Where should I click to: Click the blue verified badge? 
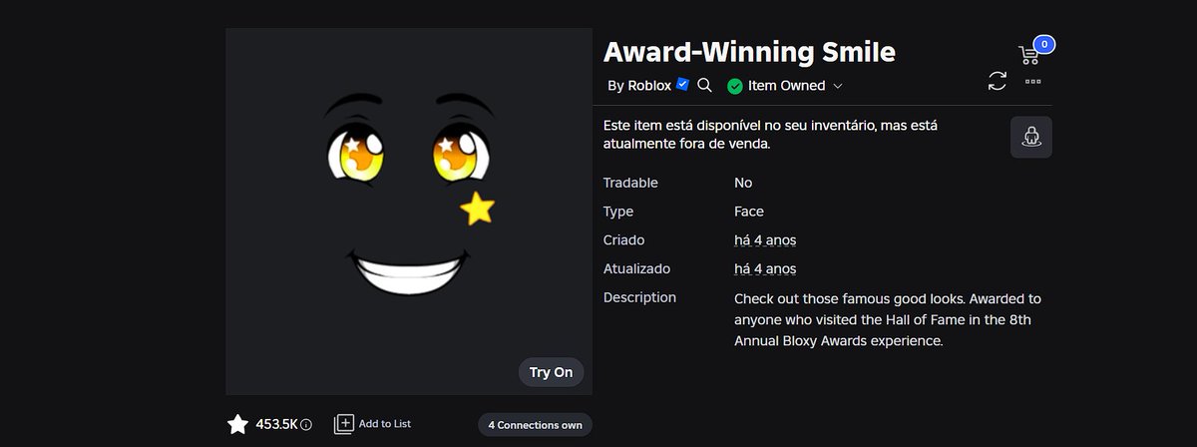(682, 85)
